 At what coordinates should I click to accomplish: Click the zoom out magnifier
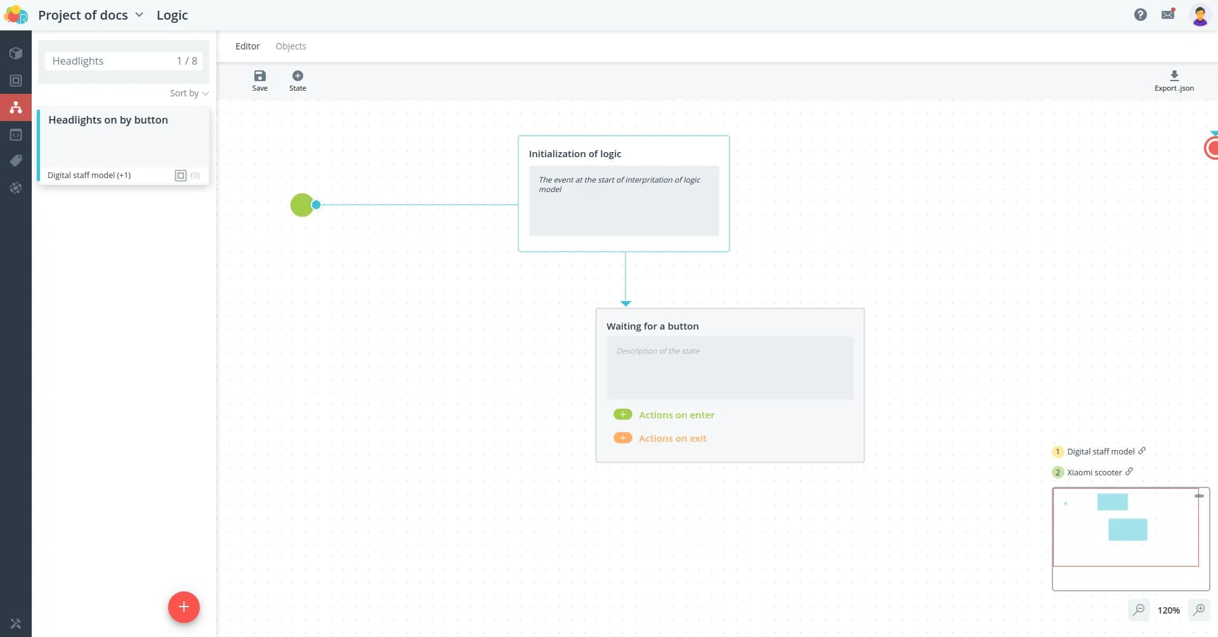coord(1139,610)
